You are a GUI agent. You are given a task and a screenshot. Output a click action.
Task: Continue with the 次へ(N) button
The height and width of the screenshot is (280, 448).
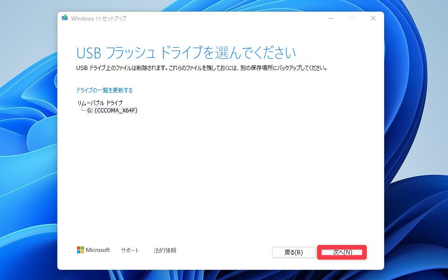342,252
